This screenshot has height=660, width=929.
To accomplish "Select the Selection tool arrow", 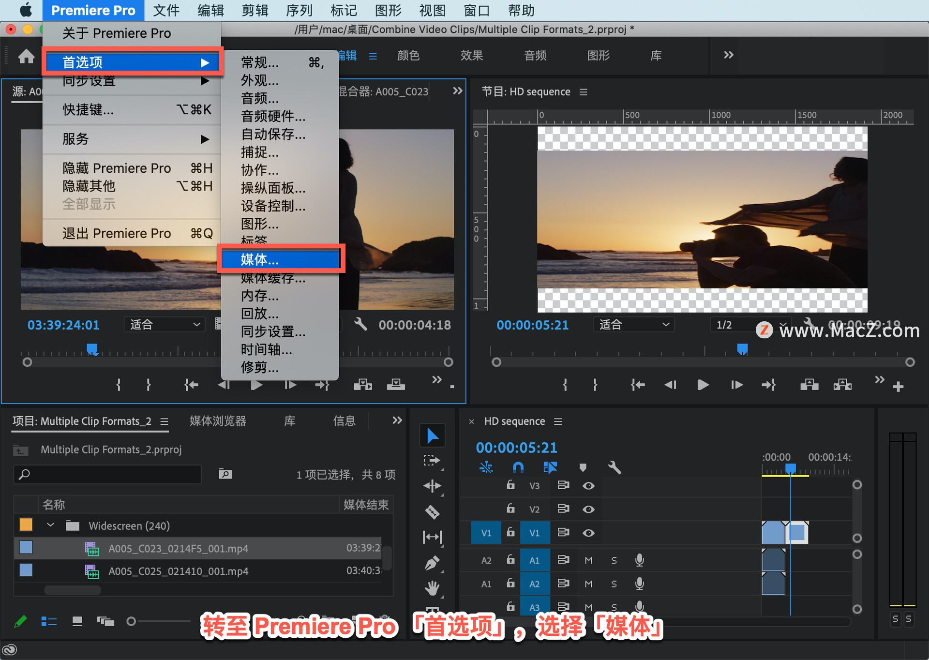I will [x=432, y=435].
